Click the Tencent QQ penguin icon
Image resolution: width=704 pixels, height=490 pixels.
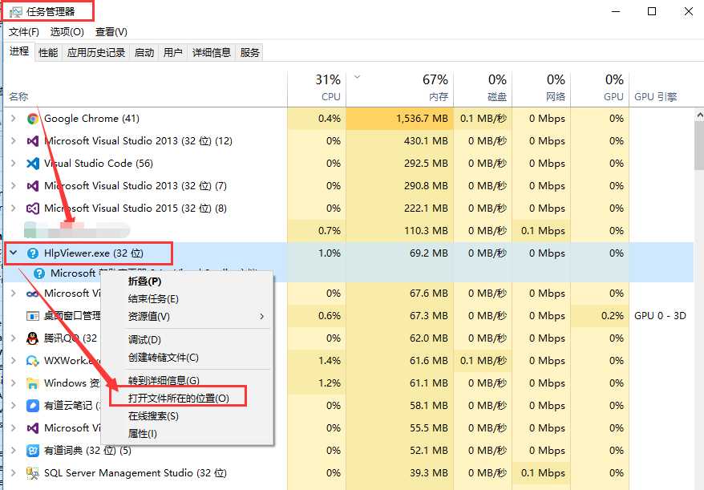(32, 338)
